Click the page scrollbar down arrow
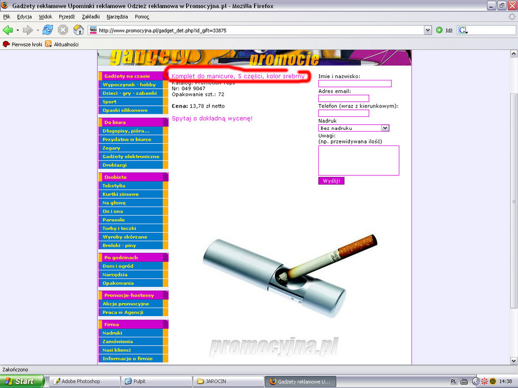The height and width of the screenshot is (388, 518). click(x=514, y=360)
